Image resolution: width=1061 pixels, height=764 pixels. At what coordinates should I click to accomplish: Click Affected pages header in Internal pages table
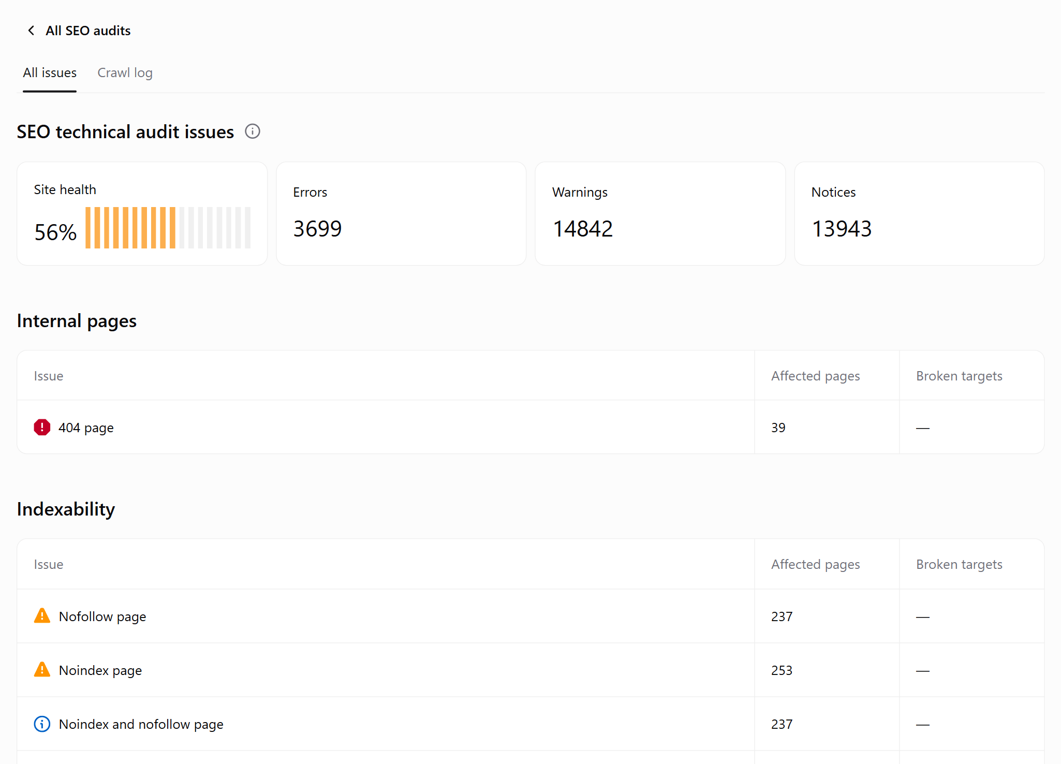pyautogui.click(x=816, y=376)
